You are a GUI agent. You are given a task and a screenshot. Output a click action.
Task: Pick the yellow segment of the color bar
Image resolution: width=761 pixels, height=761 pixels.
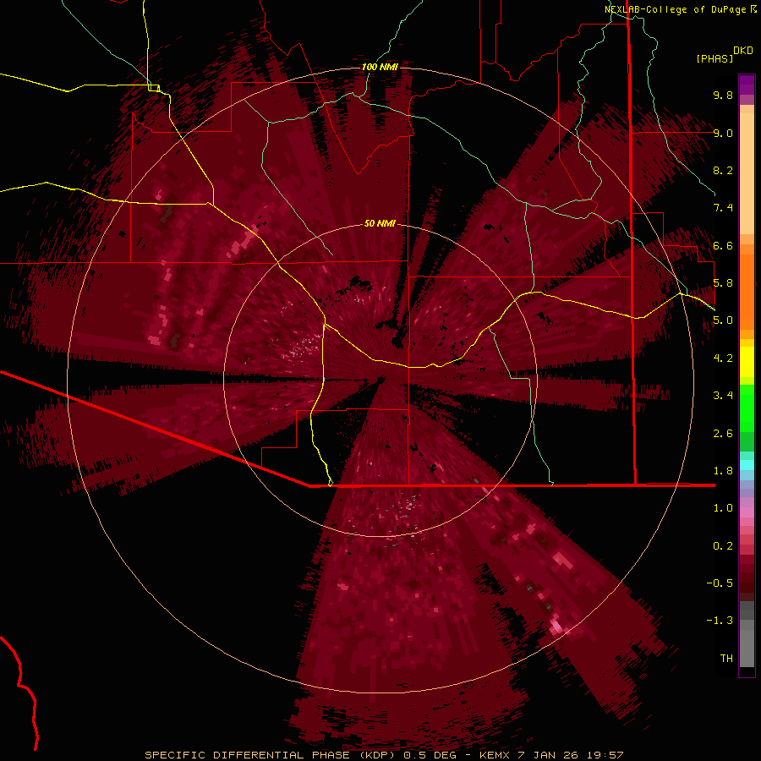point(747,362)
